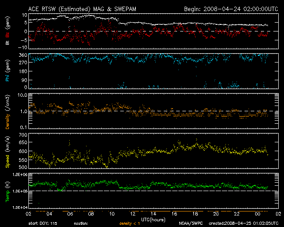Click the 22 hour tick on time axis
284x227 pixels.
tap(237, 214)
